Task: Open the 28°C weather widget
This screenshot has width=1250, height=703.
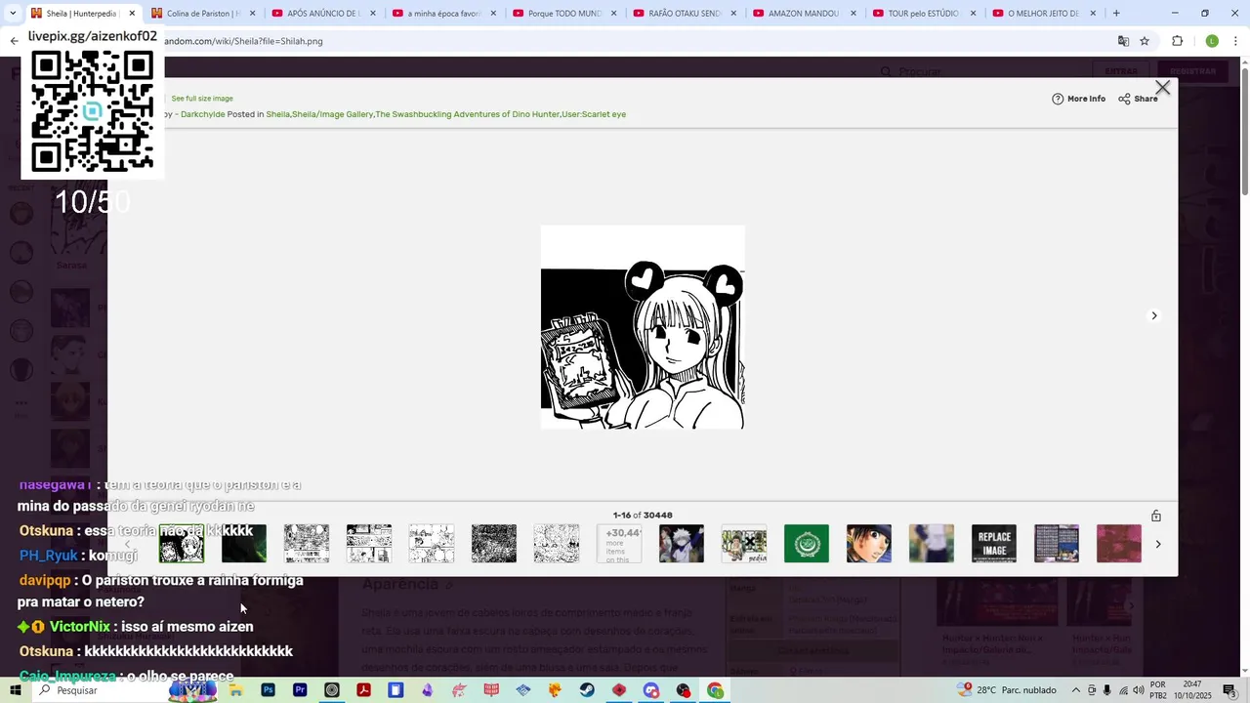Action: (1007, 690)
